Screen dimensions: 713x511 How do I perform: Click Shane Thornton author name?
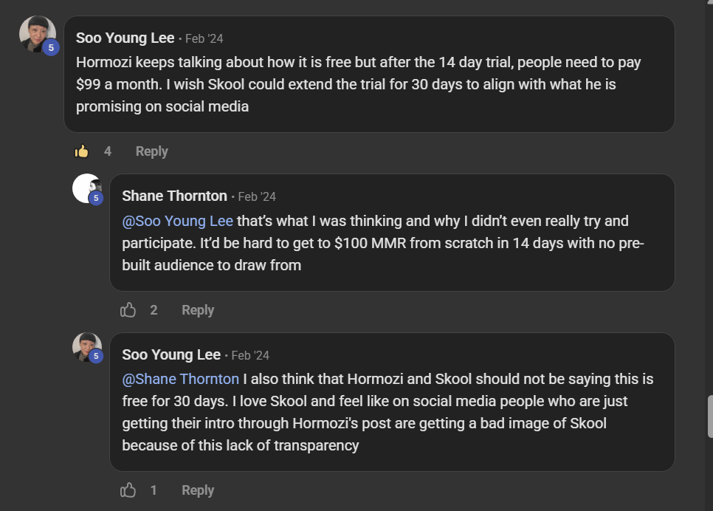click(174, 196)
